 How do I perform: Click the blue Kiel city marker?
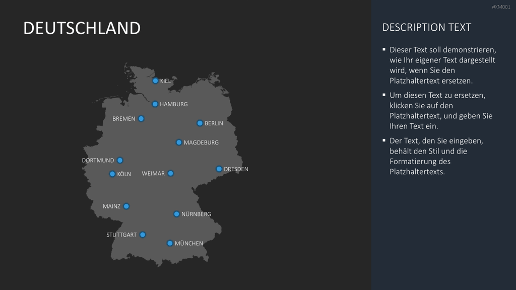(155, 81)
